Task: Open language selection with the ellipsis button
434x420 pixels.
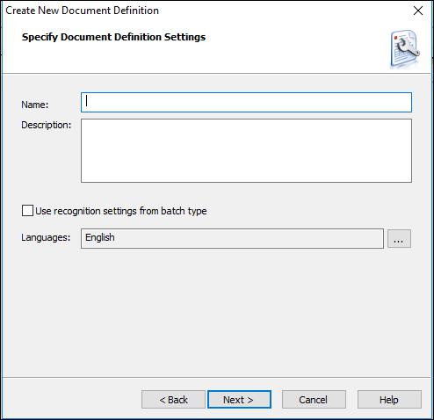Action: tap(399, 239)
